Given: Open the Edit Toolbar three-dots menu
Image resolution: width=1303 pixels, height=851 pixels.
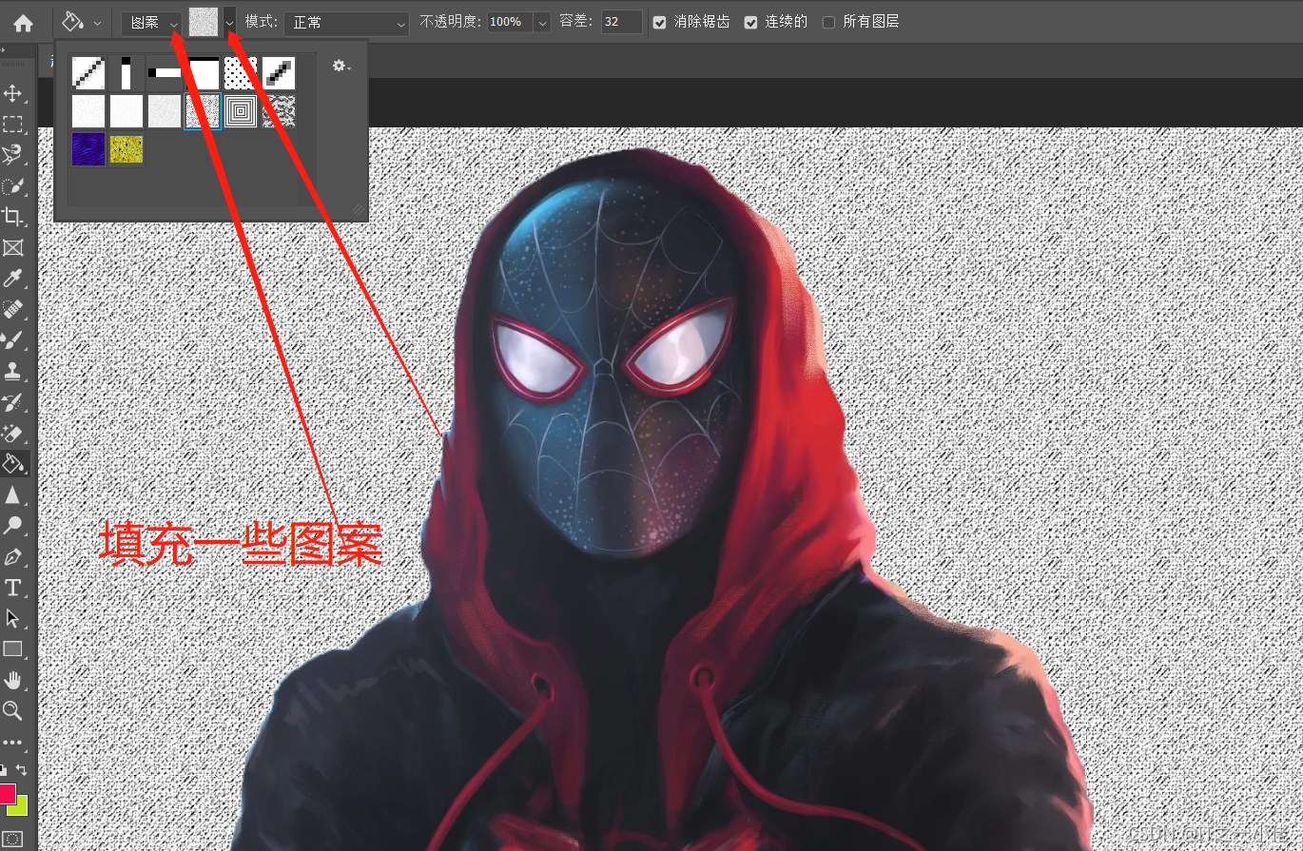Looking at the screenshot, I should pos(12,742).
